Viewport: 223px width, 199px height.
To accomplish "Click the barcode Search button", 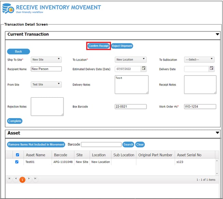I will coord(128,144).
